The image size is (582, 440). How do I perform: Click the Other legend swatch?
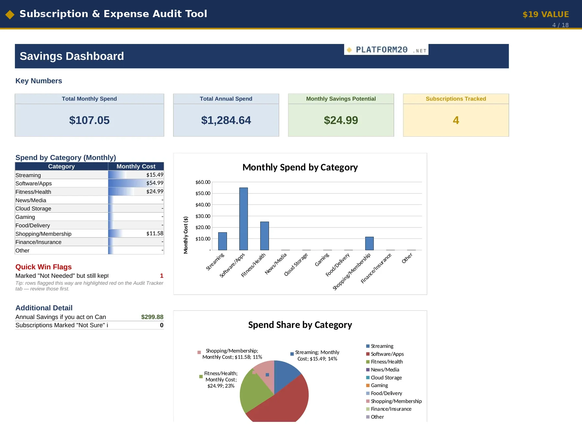(368, 417)
